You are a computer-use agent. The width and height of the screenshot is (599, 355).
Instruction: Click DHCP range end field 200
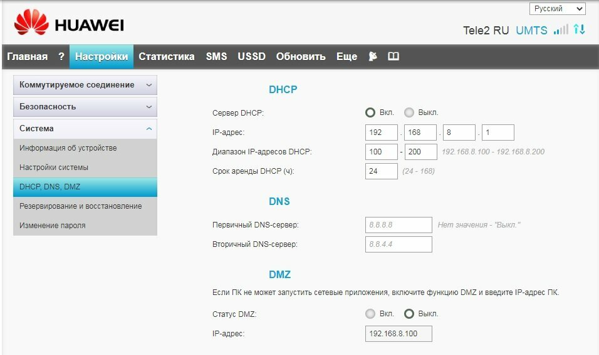click(421, 152)
